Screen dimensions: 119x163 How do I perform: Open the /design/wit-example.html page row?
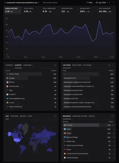click(88, 95)
